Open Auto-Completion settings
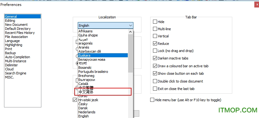Image resolution: width=259 pixels, height=118 pixels. pos(17,57)
